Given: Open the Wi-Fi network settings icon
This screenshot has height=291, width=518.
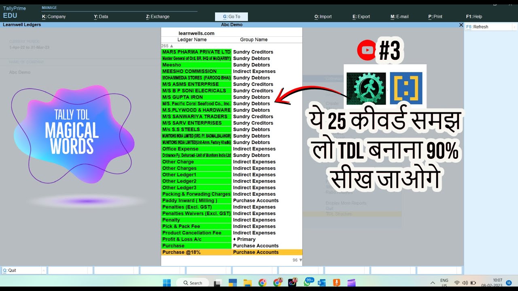Looking at the screenshot, I should click(x=457, y=283).
